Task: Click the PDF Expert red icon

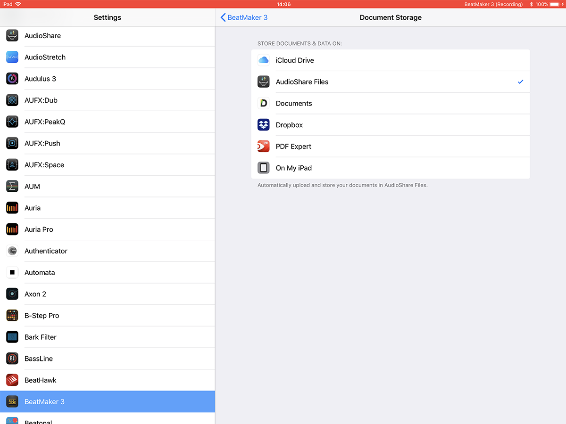Action: tap(264, 147)
